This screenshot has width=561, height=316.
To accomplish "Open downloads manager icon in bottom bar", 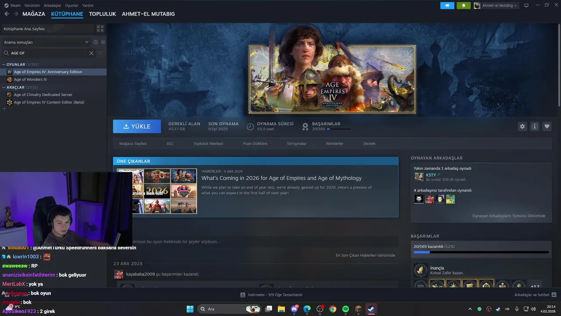I will [x=243, y=295].
